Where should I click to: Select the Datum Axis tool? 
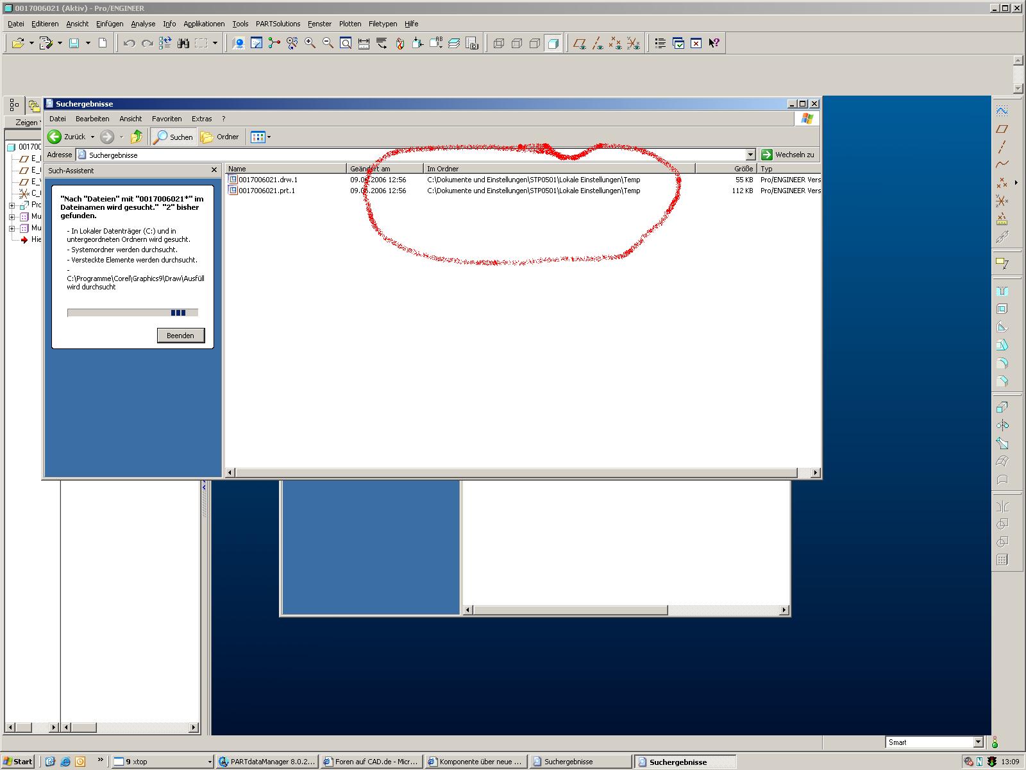pos(1002,147)
